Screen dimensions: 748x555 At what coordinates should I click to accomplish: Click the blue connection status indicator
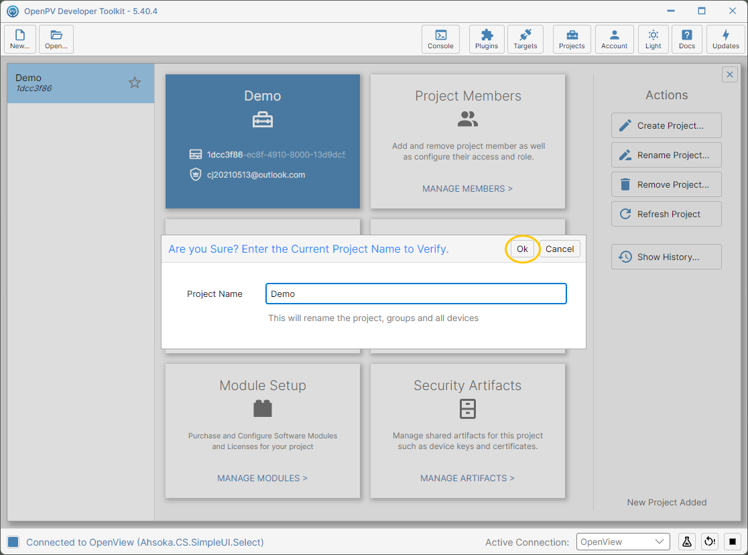coord(13,542)
